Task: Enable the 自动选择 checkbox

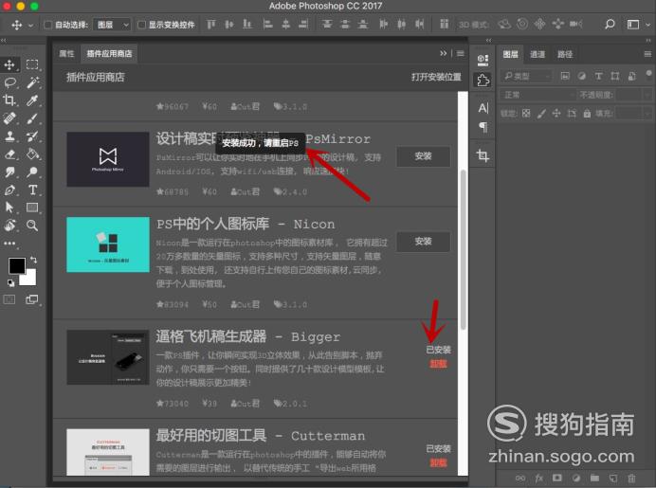Action: 47,25
